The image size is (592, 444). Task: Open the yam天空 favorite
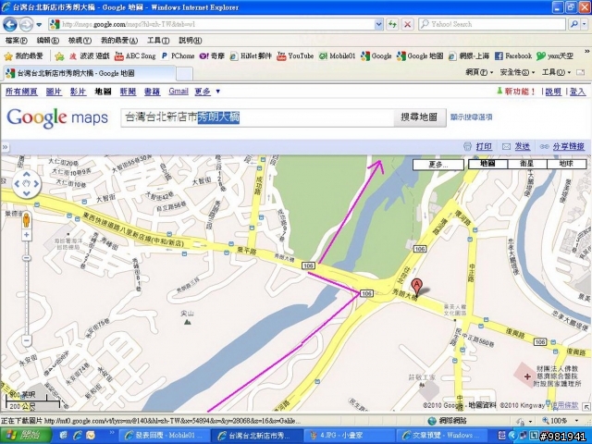555,56
